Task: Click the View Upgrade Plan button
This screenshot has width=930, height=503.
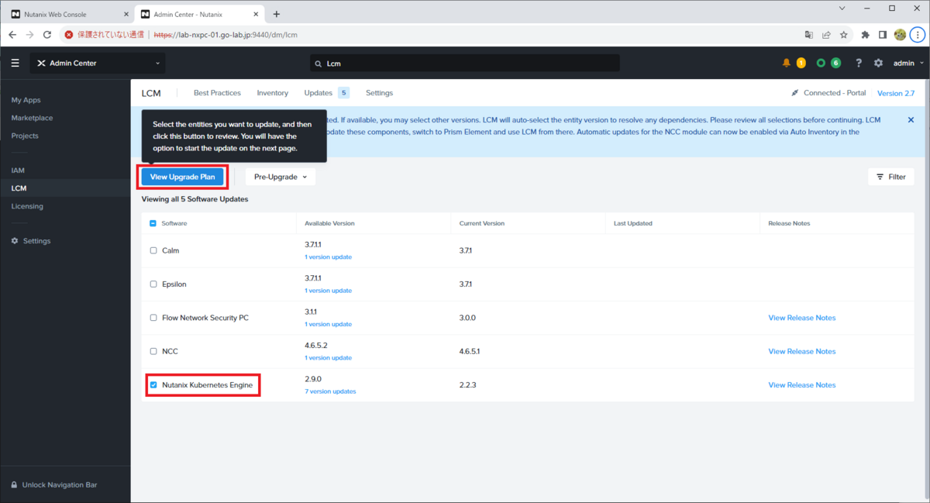Action: [183, 177]
